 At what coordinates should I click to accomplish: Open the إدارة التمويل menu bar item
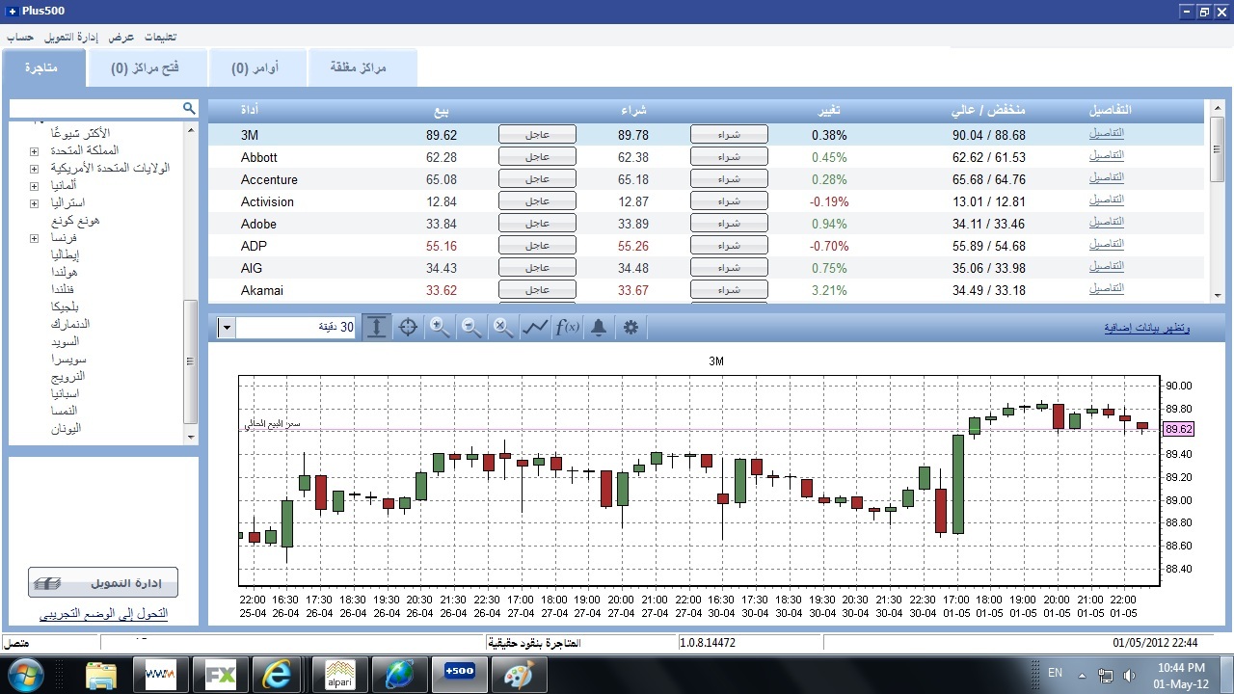pos(71,37)
